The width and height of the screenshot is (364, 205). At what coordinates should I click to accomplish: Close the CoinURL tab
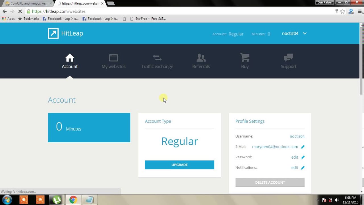(x=51, y=3)
